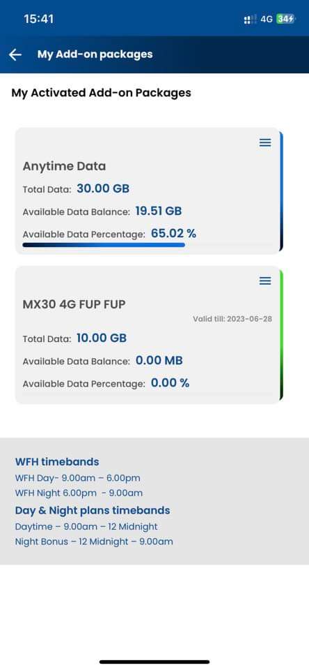This screenshot has width=309, height=670.
Task: Tap the back arrow icon
Action: 15,54
